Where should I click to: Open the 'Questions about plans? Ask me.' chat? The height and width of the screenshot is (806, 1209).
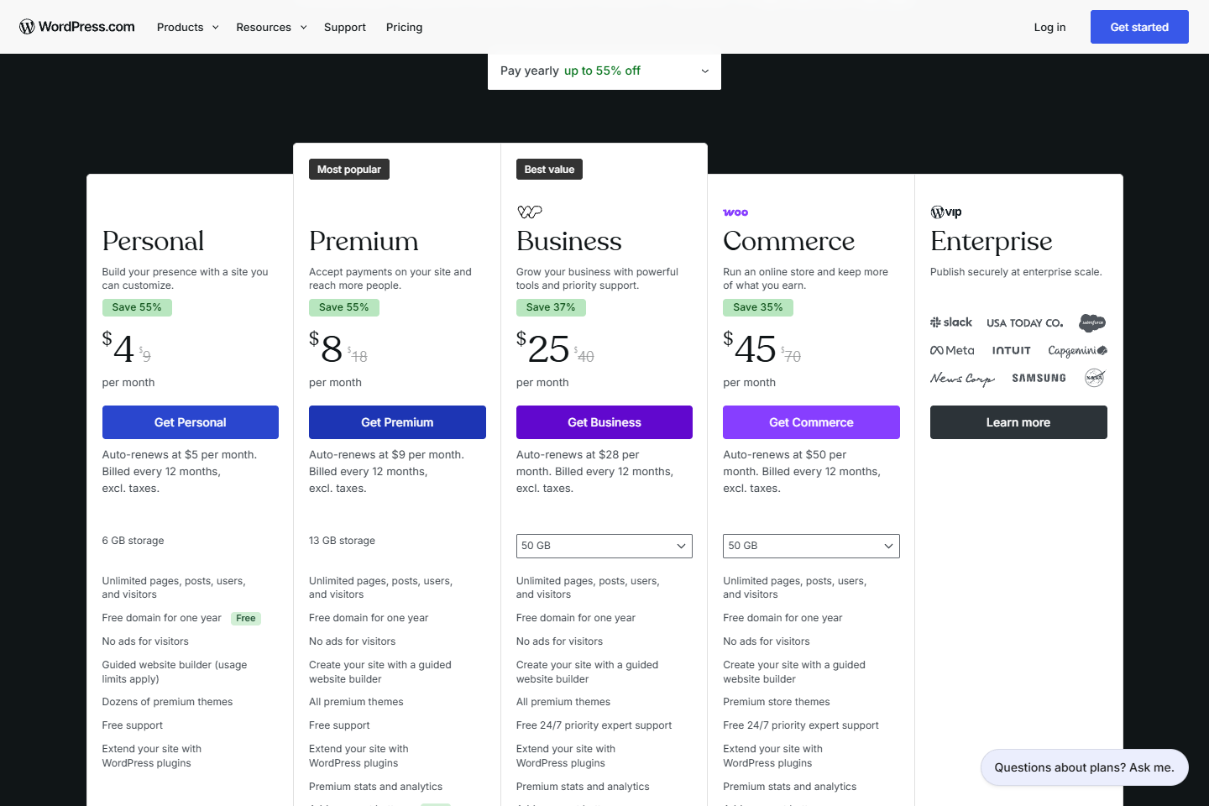pos(1085,767)
